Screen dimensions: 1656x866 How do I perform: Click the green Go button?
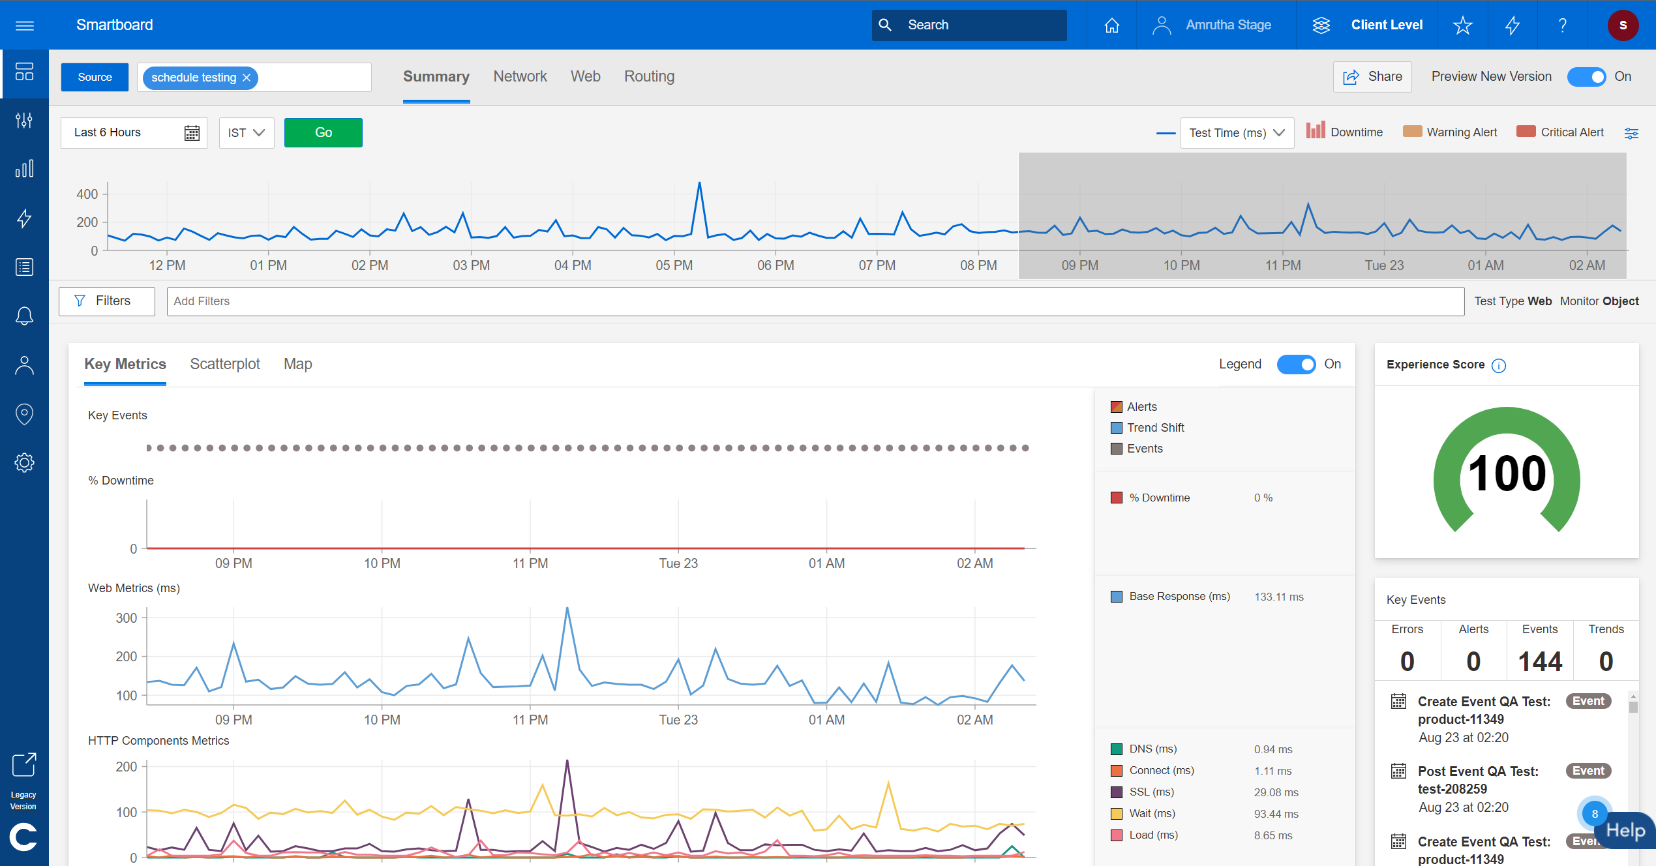tap(324, 133)
